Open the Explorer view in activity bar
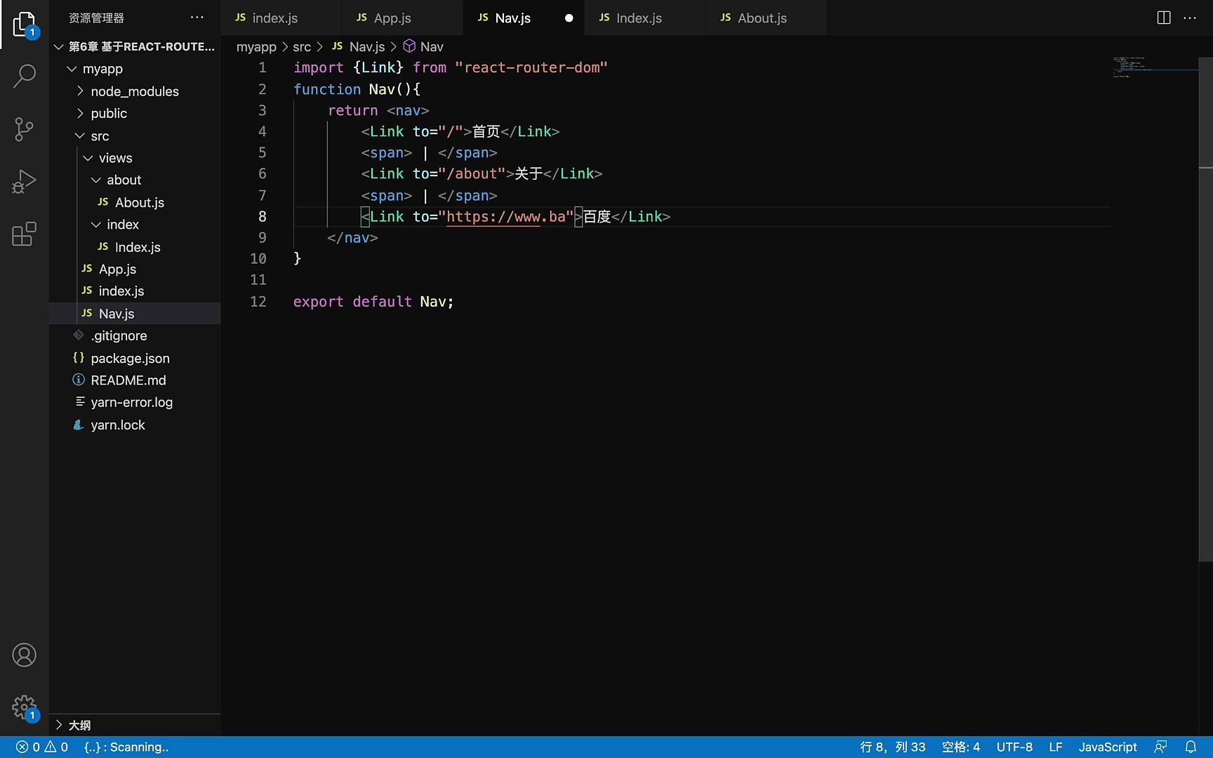 [x=24, y=24]
